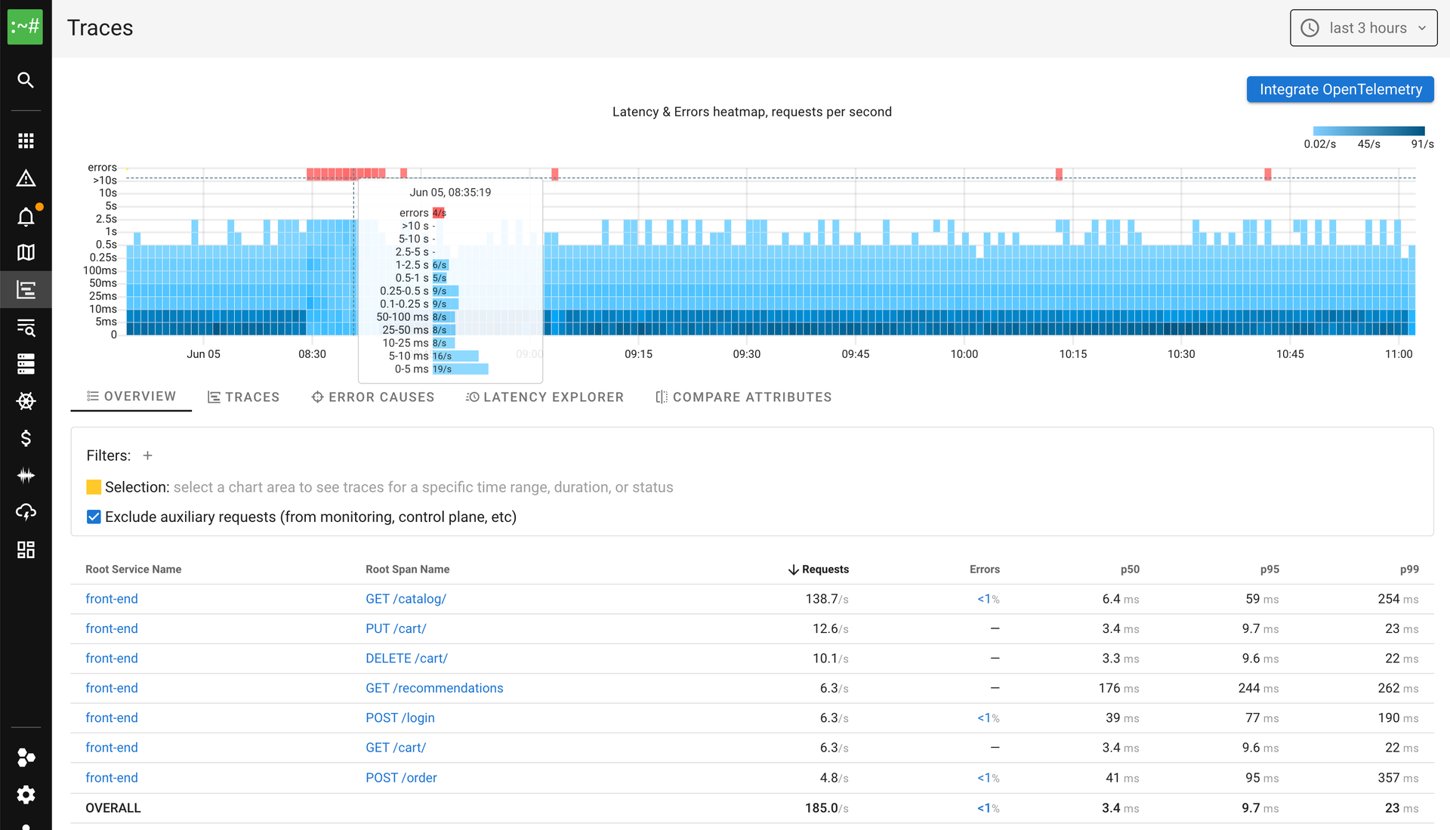This screenshot has width=1450, height=830.
Task: Sort table by p95 column header
Action: [1270, 569]
